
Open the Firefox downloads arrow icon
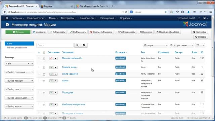[x=188, y=12]
